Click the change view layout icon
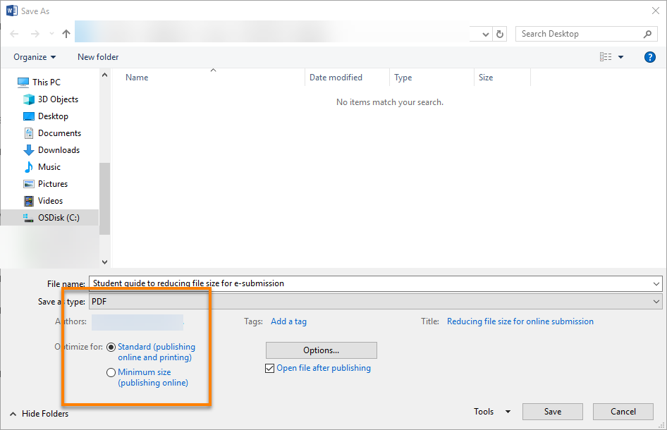Image resolution: width=667 pixels, height=430 pixels. point(606,57)
